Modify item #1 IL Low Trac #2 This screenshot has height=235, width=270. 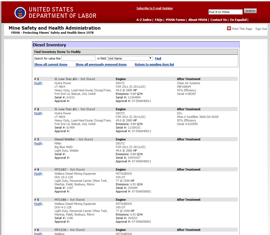[x=38, y=83]
